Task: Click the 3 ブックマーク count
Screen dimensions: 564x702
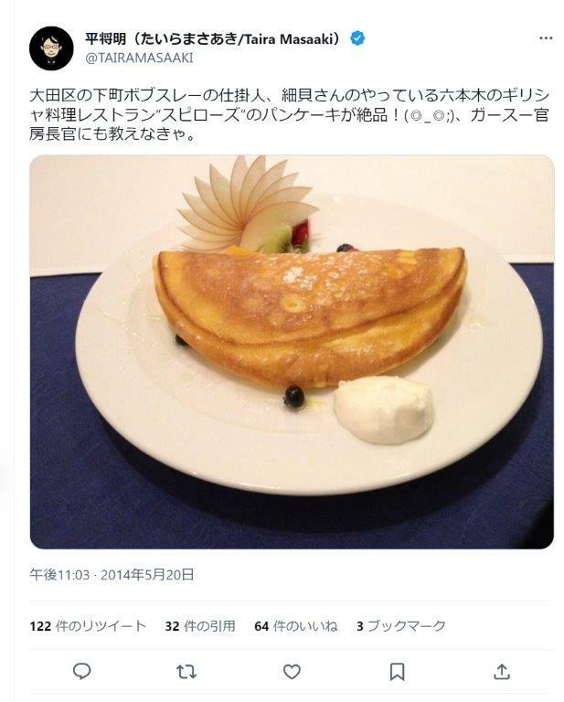Action: pyautogui.click(x=401, y=625)
